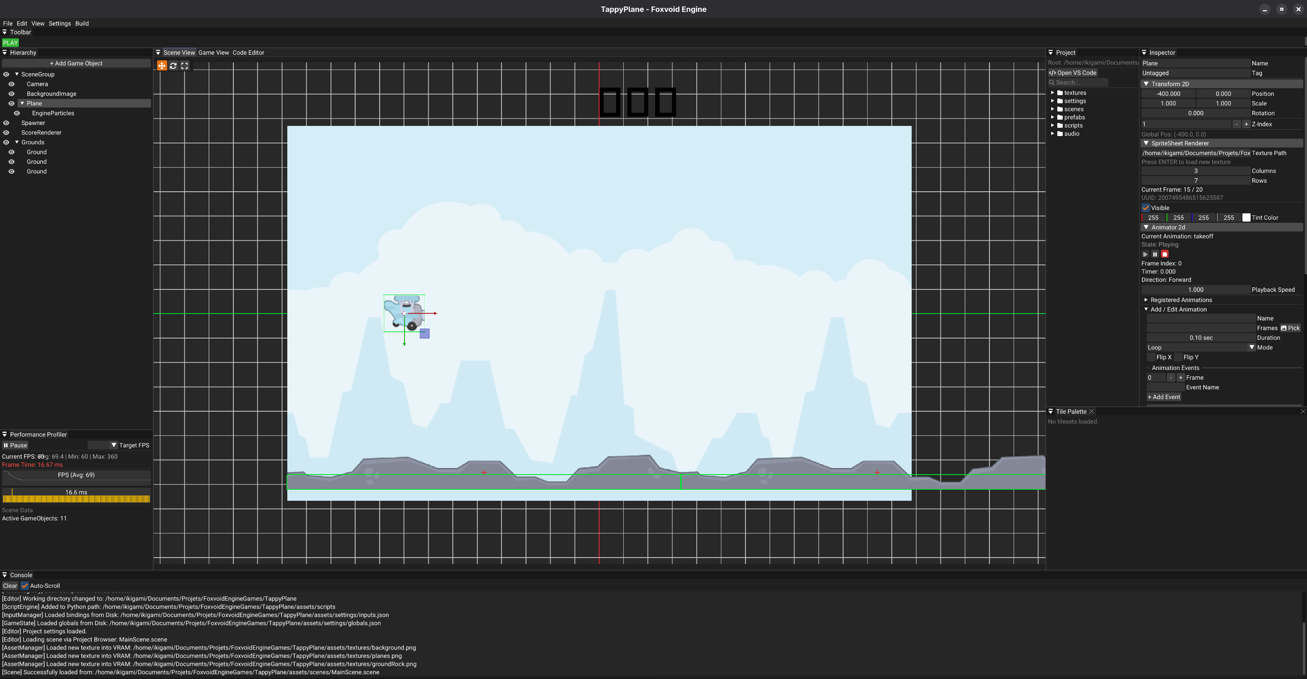Increase Z-Index with the plus button

[1246, 124]
